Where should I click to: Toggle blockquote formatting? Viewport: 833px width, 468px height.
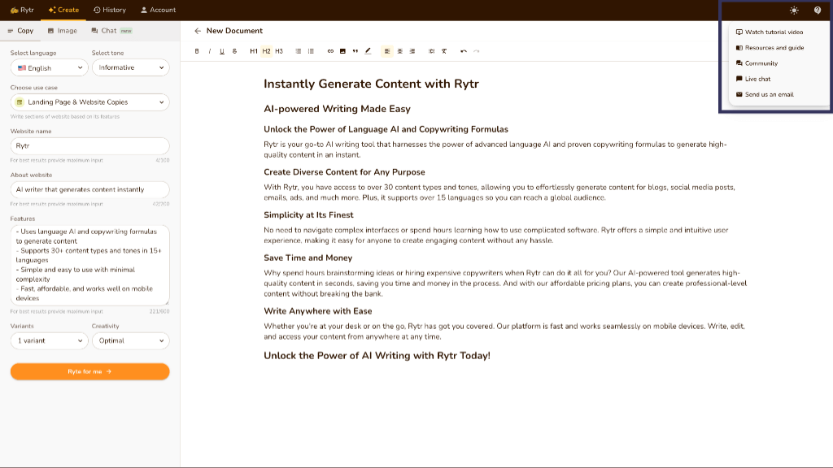pyautogui.click(x=355, y=51)
